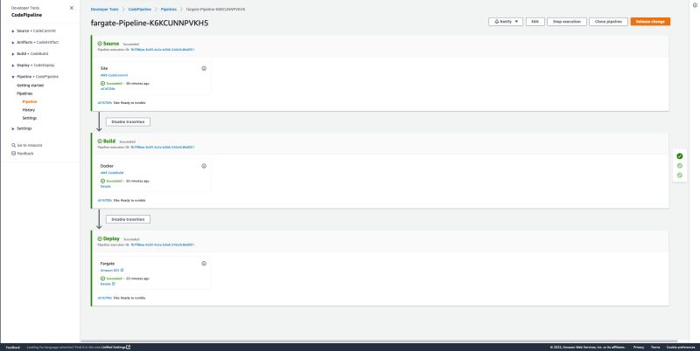This screenshot has height=351, width=700.
Task: Open Build stage pipeline execution ID link
Action: 163,147
